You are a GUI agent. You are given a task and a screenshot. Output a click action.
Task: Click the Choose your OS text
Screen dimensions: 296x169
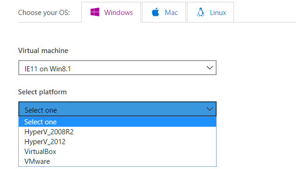pos(44,13)
